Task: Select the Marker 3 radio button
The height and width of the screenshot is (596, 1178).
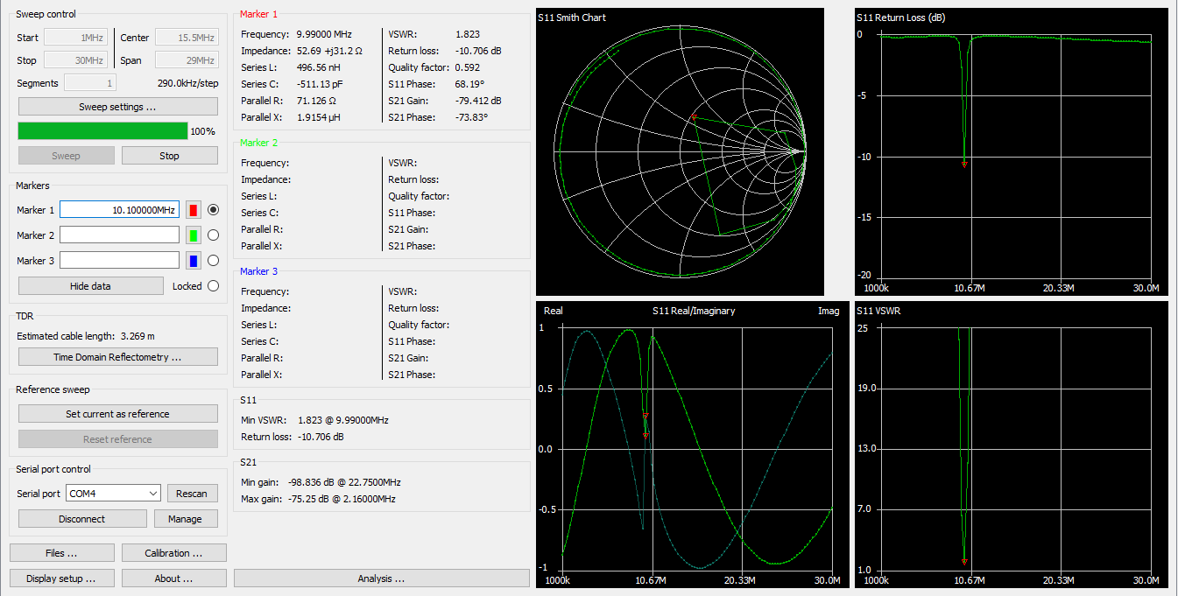Action: click(x=213, y=261)
